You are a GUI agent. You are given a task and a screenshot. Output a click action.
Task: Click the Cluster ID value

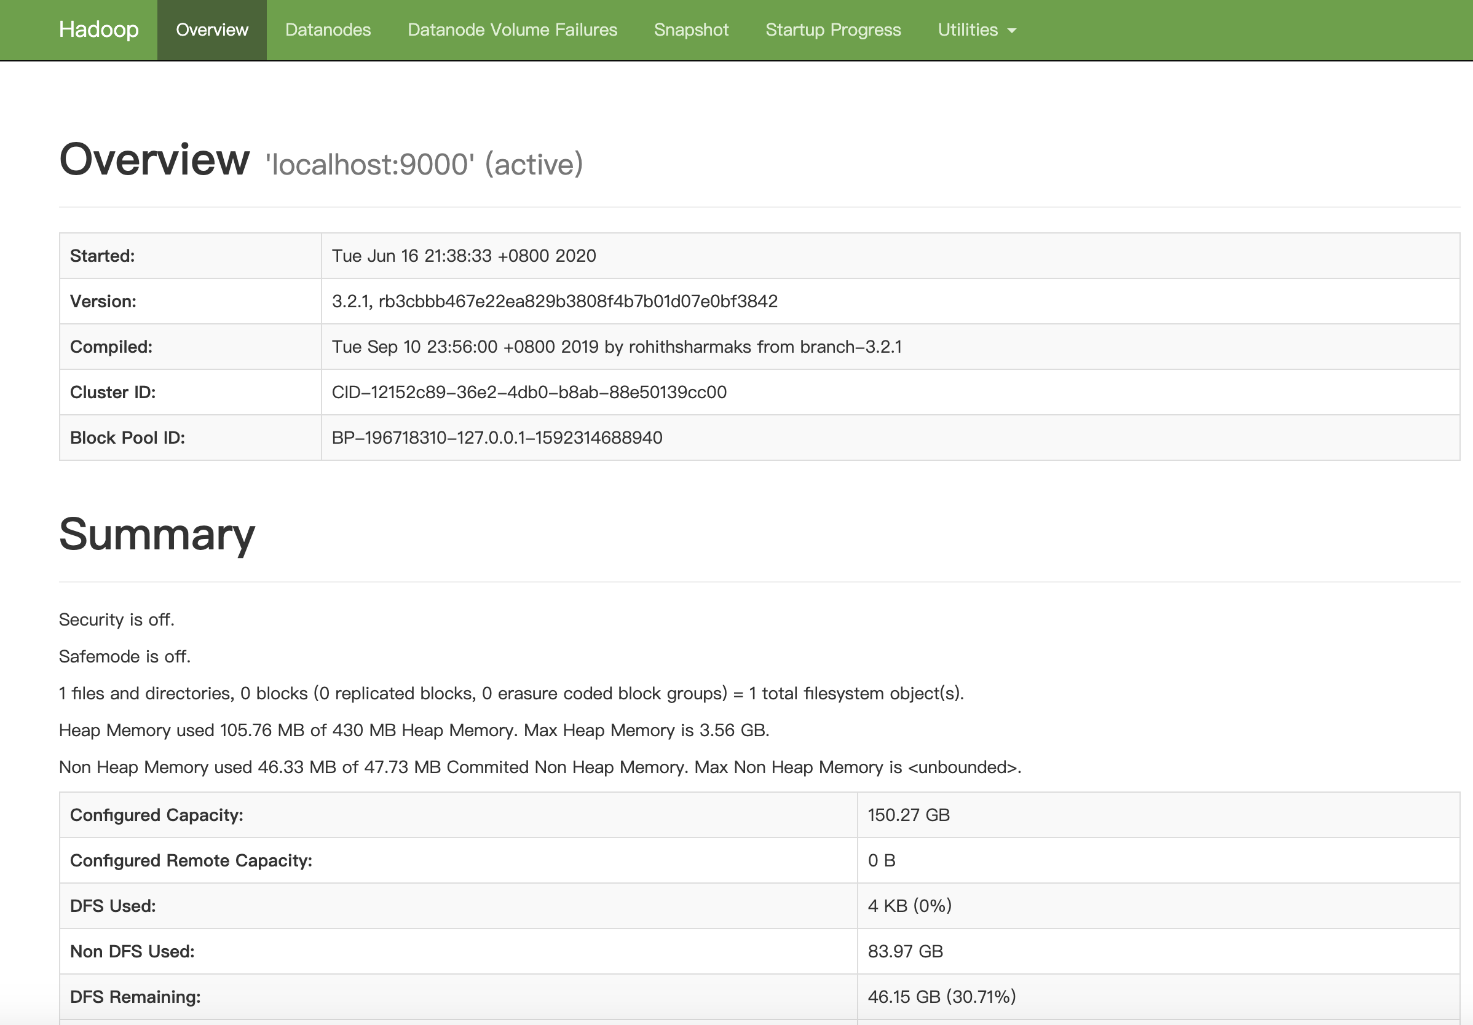pos(529,393)
